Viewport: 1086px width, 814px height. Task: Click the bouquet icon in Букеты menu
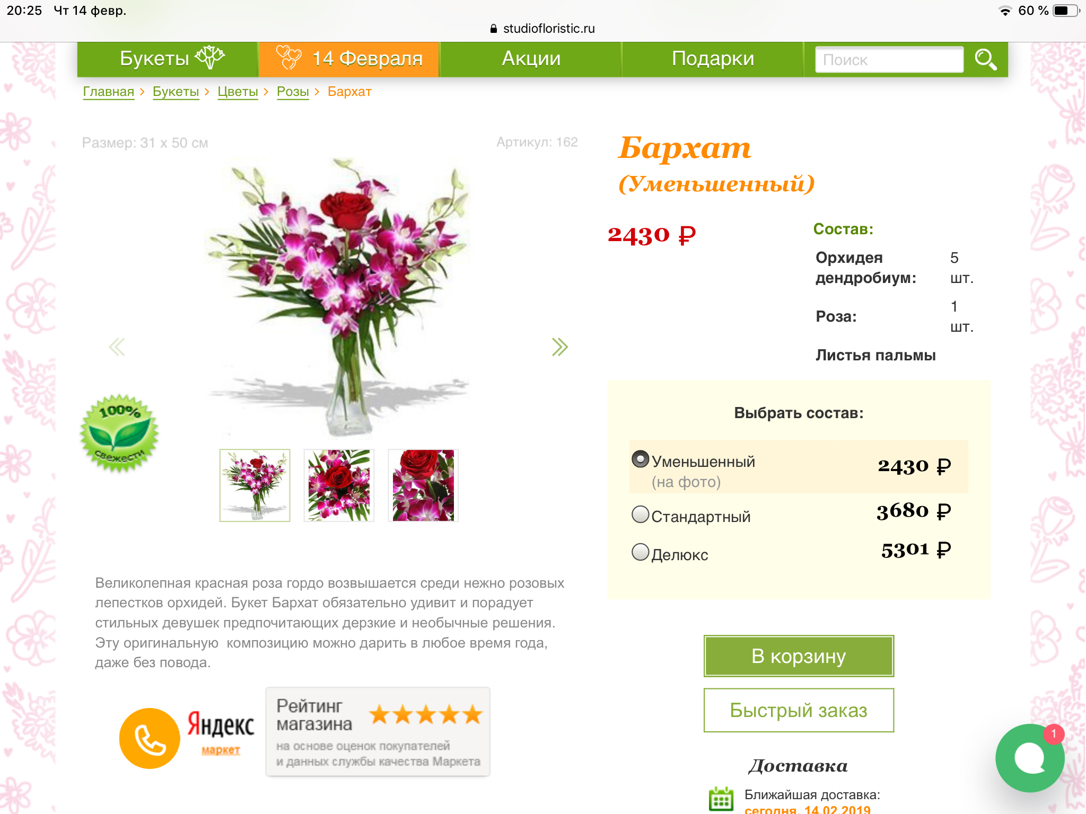[210, 57]
